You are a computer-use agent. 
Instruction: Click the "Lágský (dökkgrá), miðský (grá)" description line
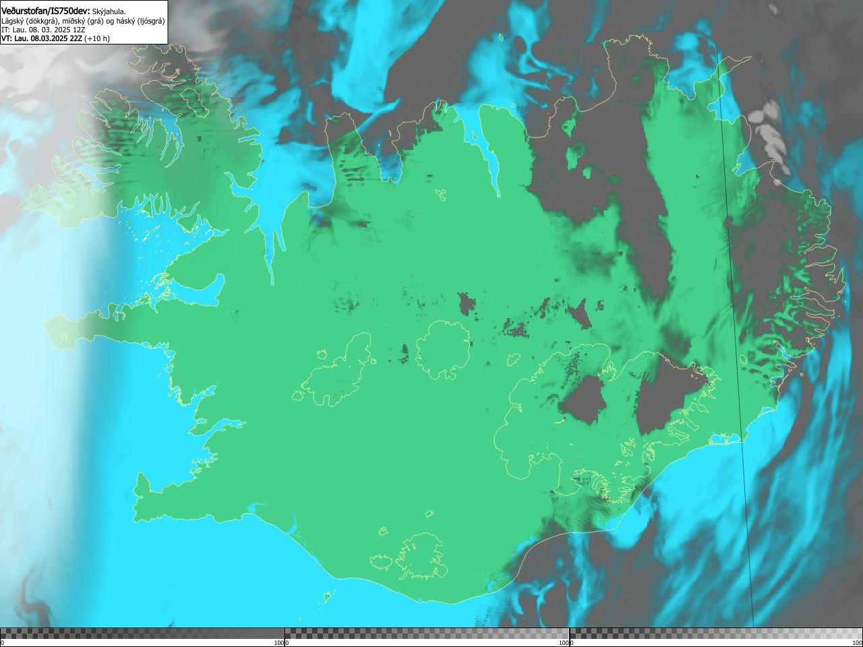pos(83,21)
